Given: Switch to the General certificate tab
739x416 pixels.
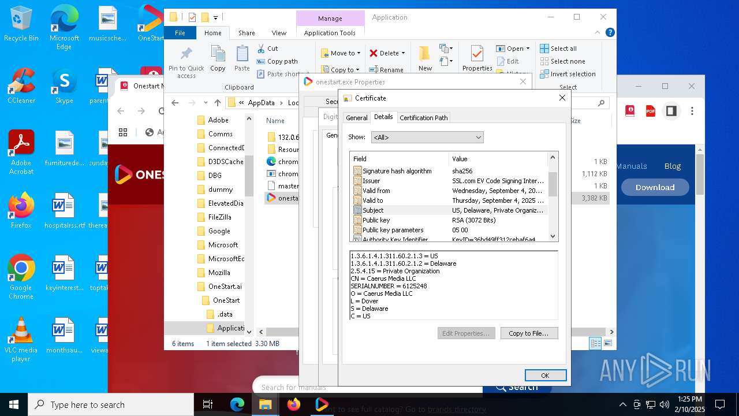Looking at the screenshot, I should coord(356,117).
